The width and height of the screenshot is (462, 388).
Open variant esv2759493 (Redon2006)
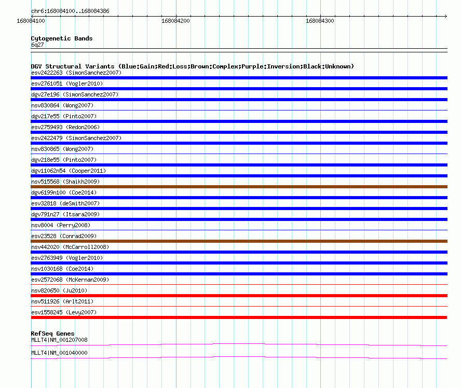coord(65,127)
